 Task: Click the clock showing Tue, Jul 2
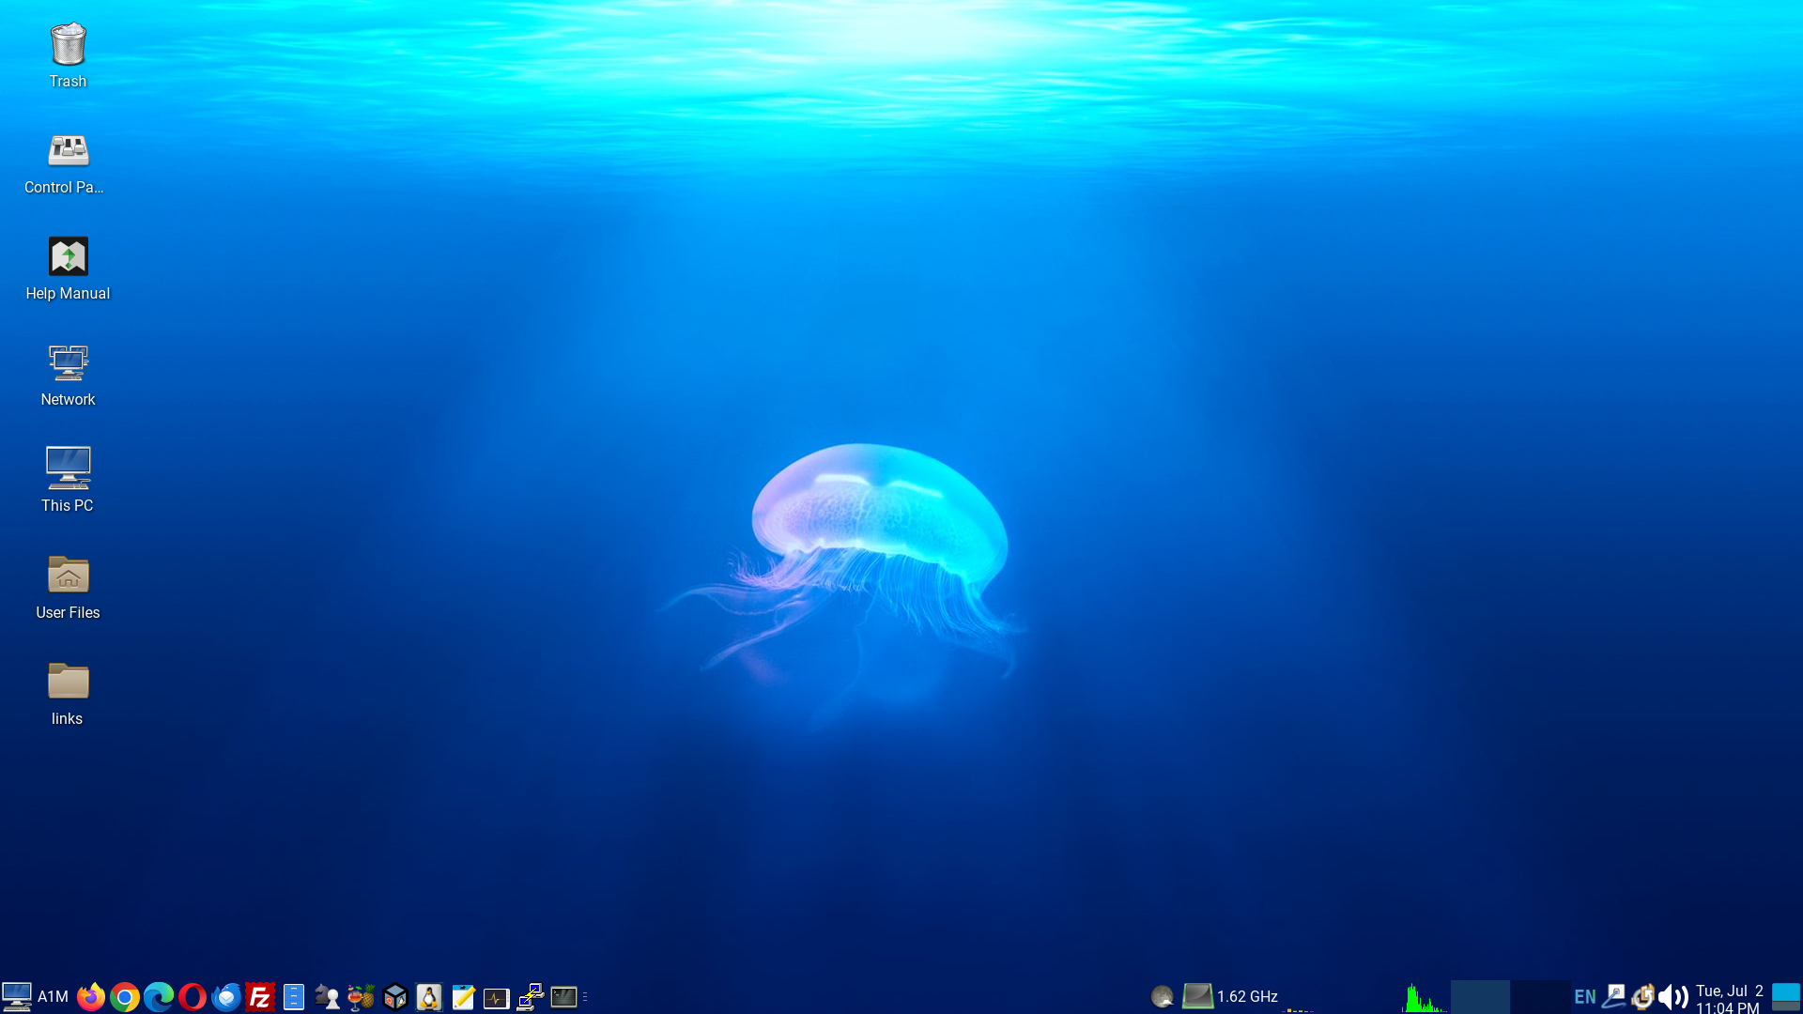pos(1729,998)
